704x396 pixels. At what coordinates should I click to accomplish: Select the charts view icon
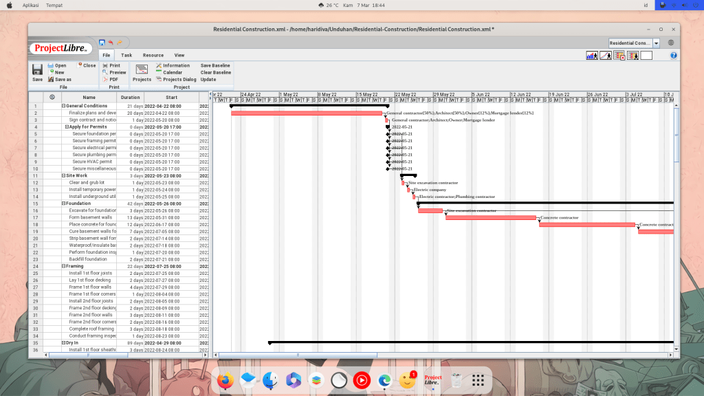point(605,55)
